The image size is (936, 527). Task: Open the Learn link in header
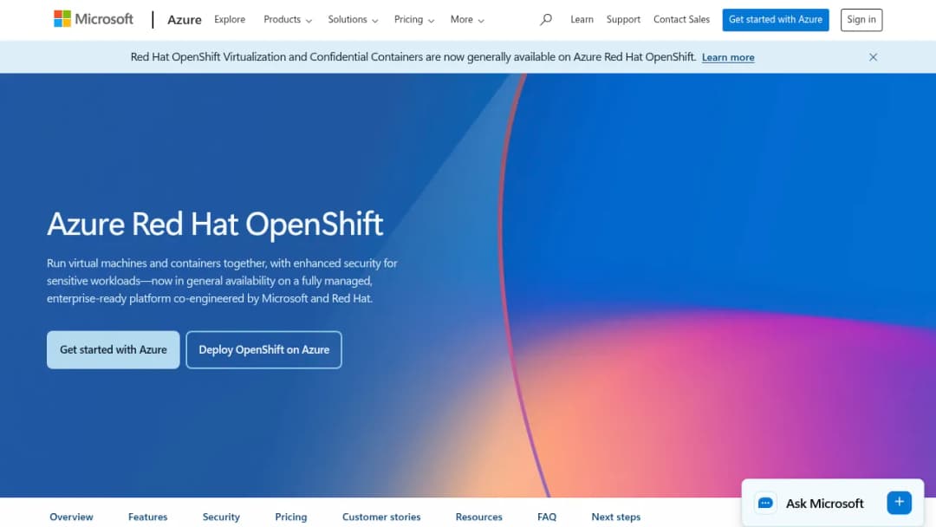pos(582,20)
